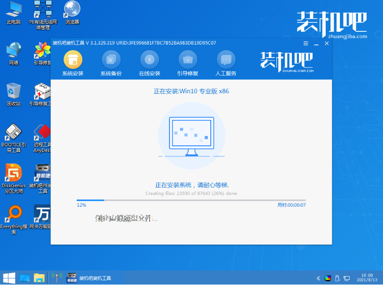This screenshot has width=383, height=285.
Task: Open the 系统备份 (System Backup) function
Action: point(111,60)
